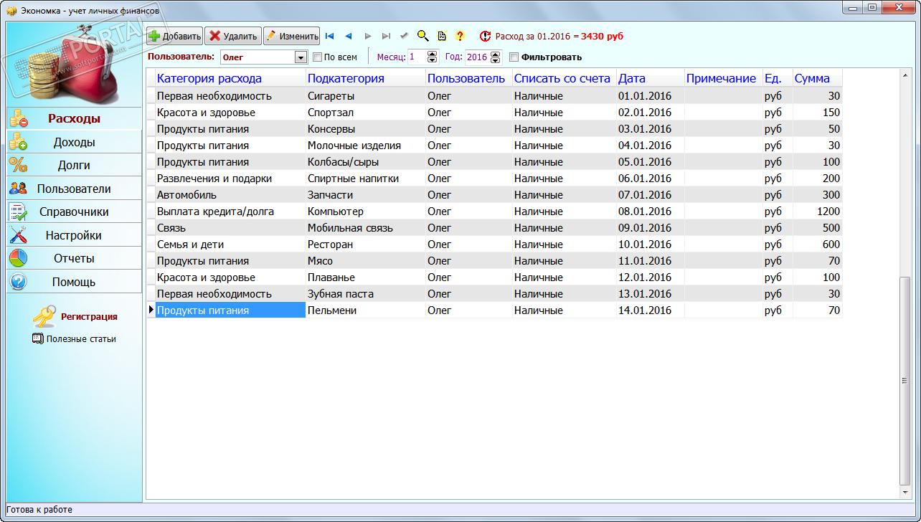Open Настройки from the sidebar

(74, 235)
